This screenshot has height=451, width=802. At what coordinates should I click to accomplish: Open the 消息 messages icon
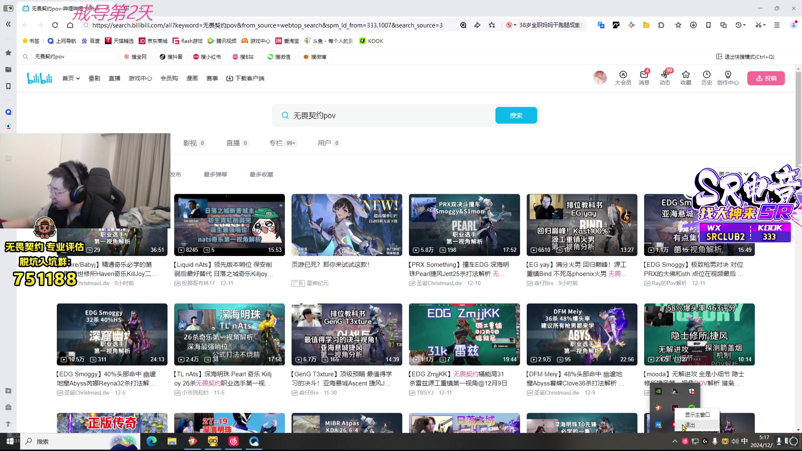point(644,78)
